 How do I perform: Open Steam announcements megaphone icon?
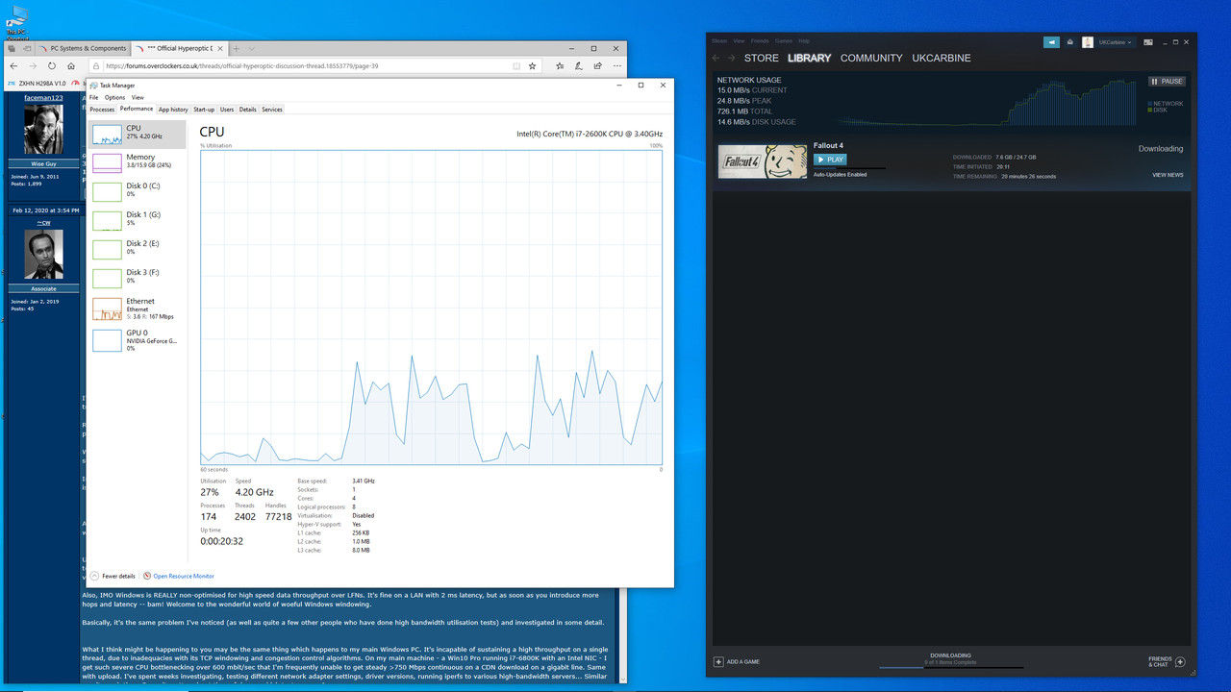1052,42
